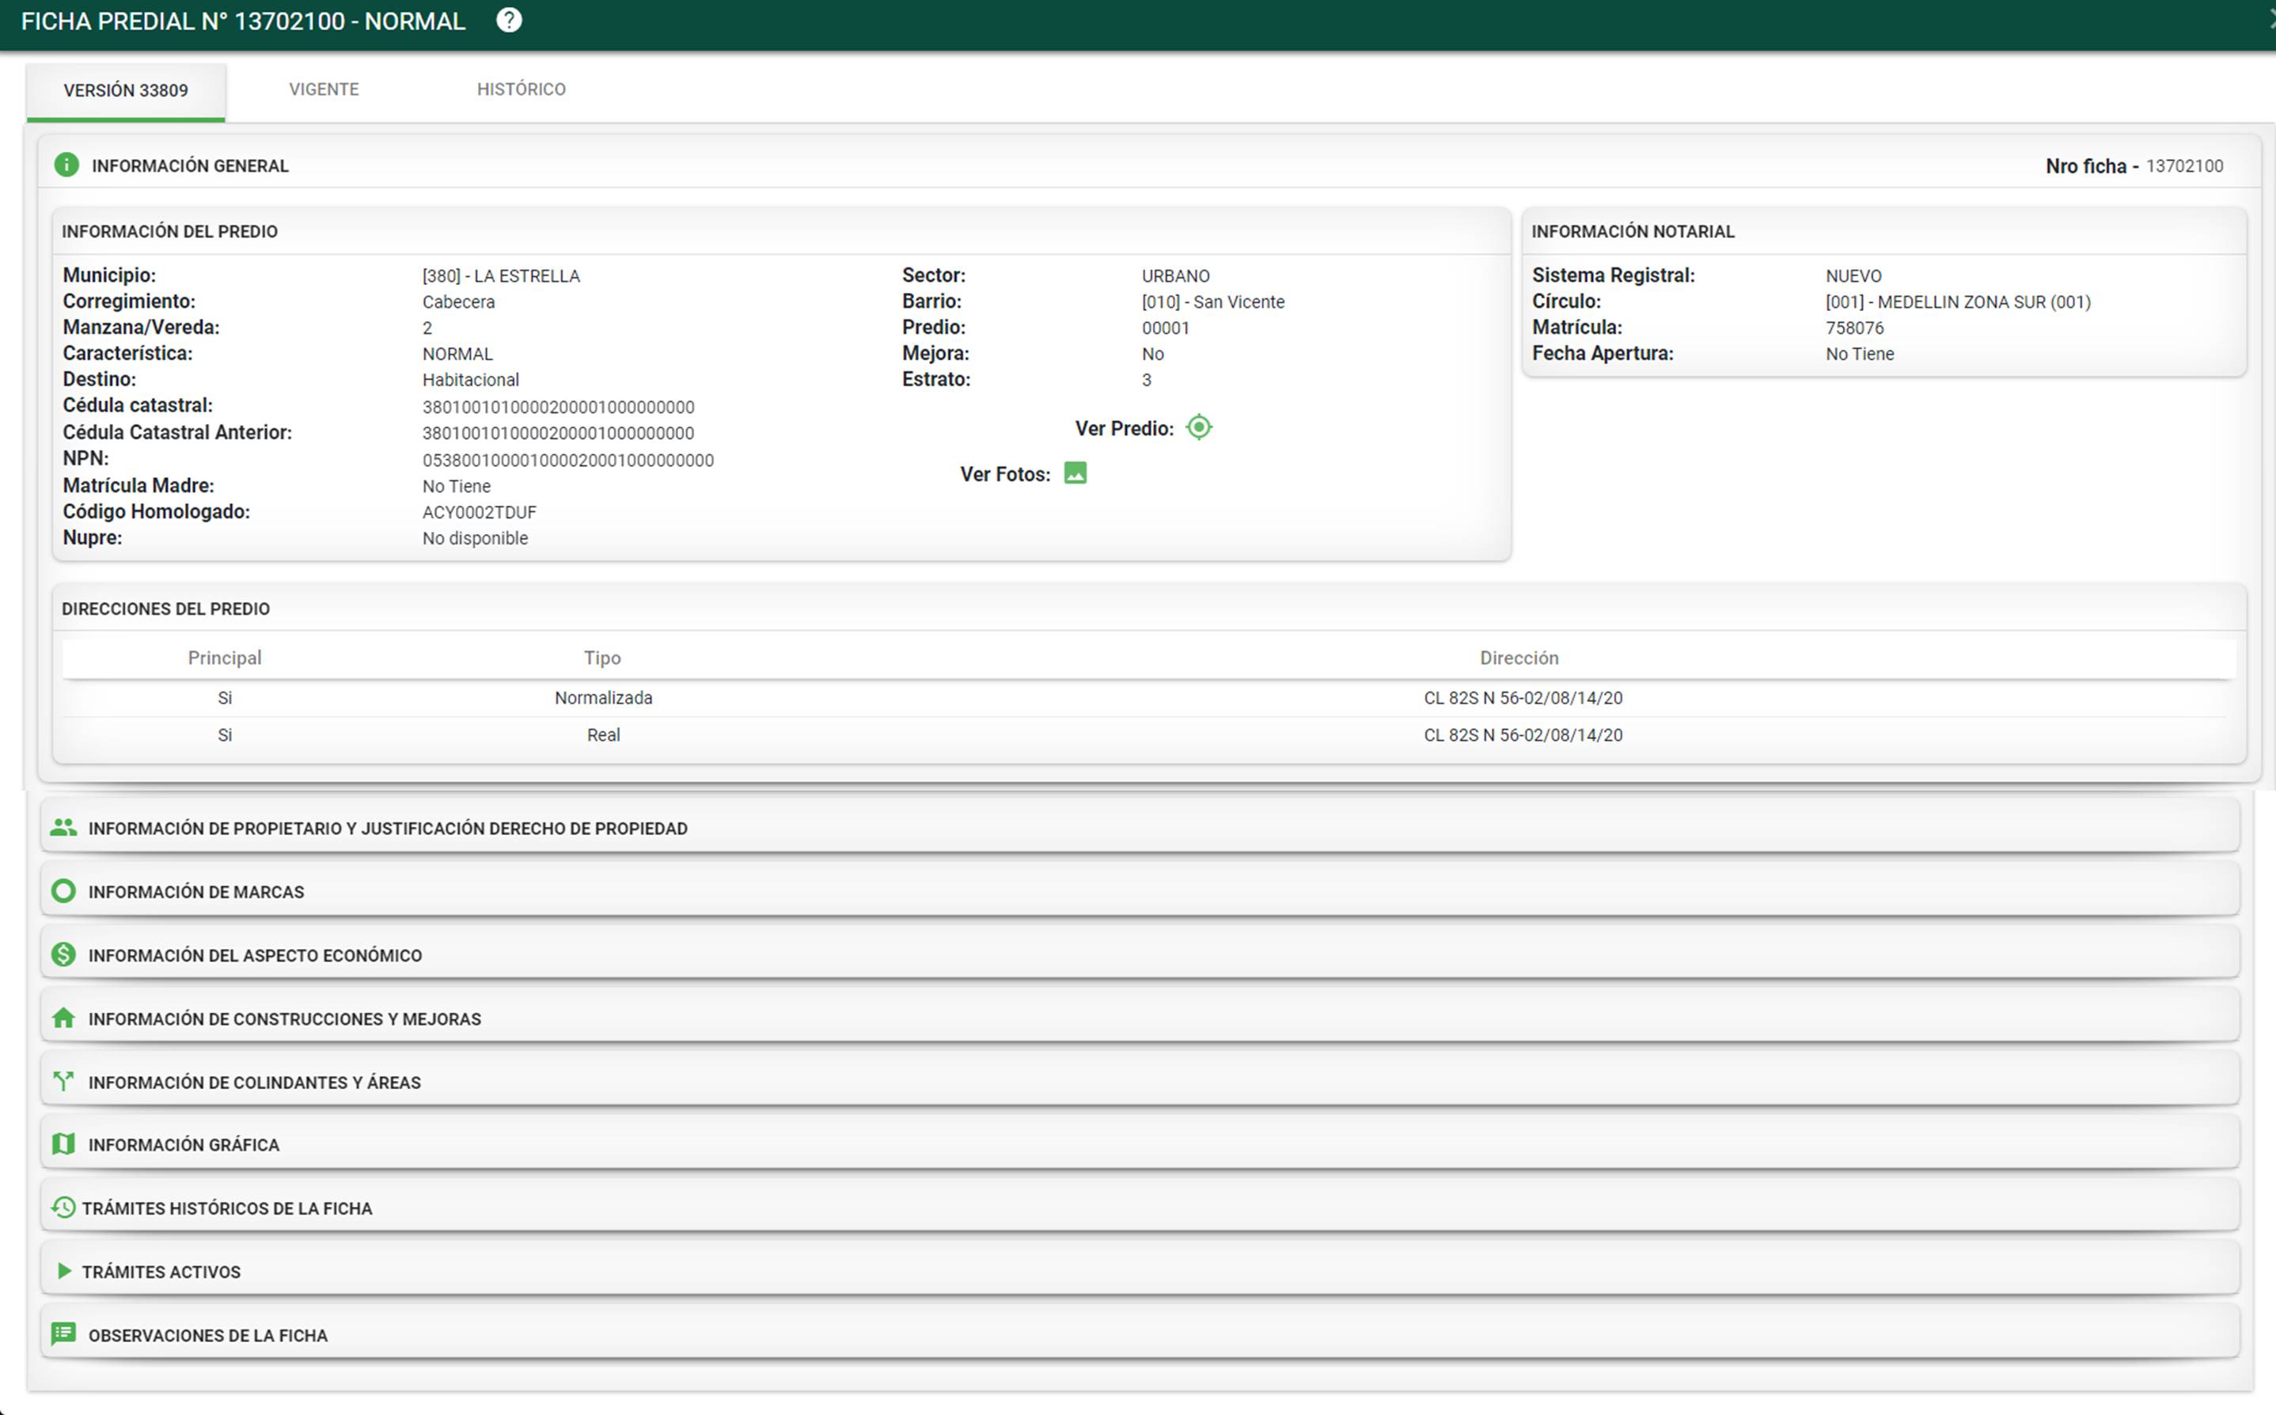Click the Cédula catastral value
Image resolution: width=2276 pixels, height=1415 pixels.
pyautogui.click(x=559, y=407)
